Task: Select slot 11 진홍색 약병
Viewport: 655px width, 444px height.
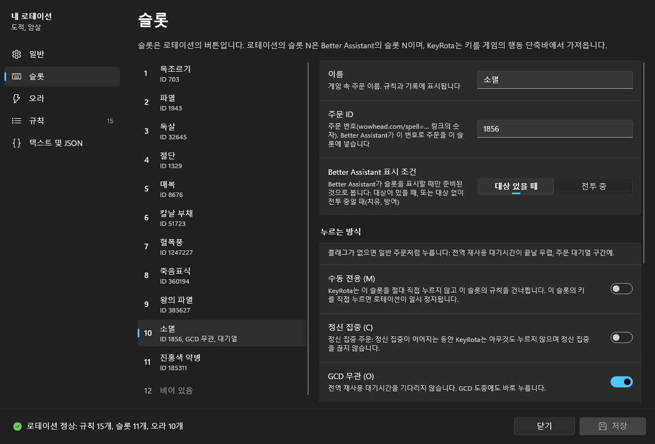Action: click(221, 362)
